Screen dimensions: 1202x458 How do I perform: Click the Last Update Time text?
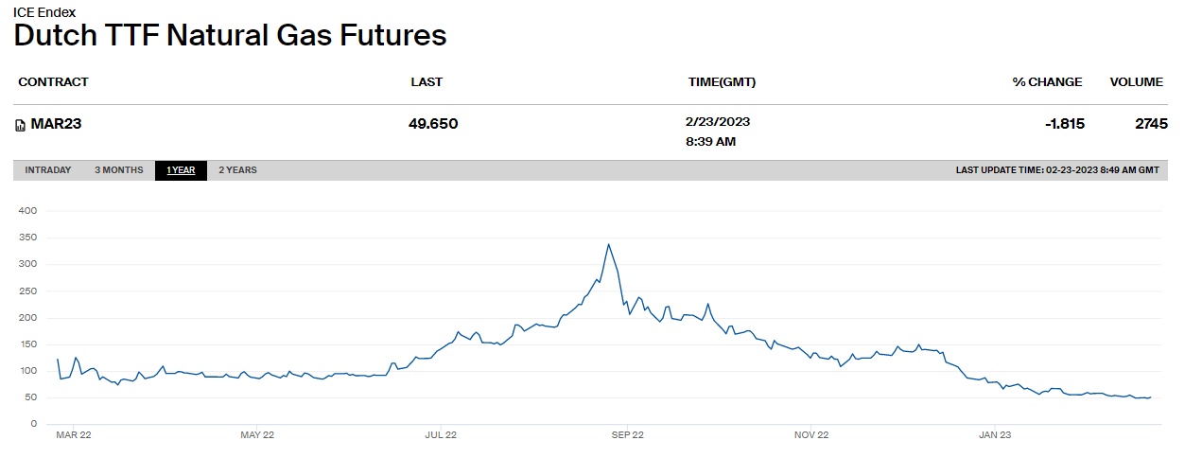[1056, 170]
